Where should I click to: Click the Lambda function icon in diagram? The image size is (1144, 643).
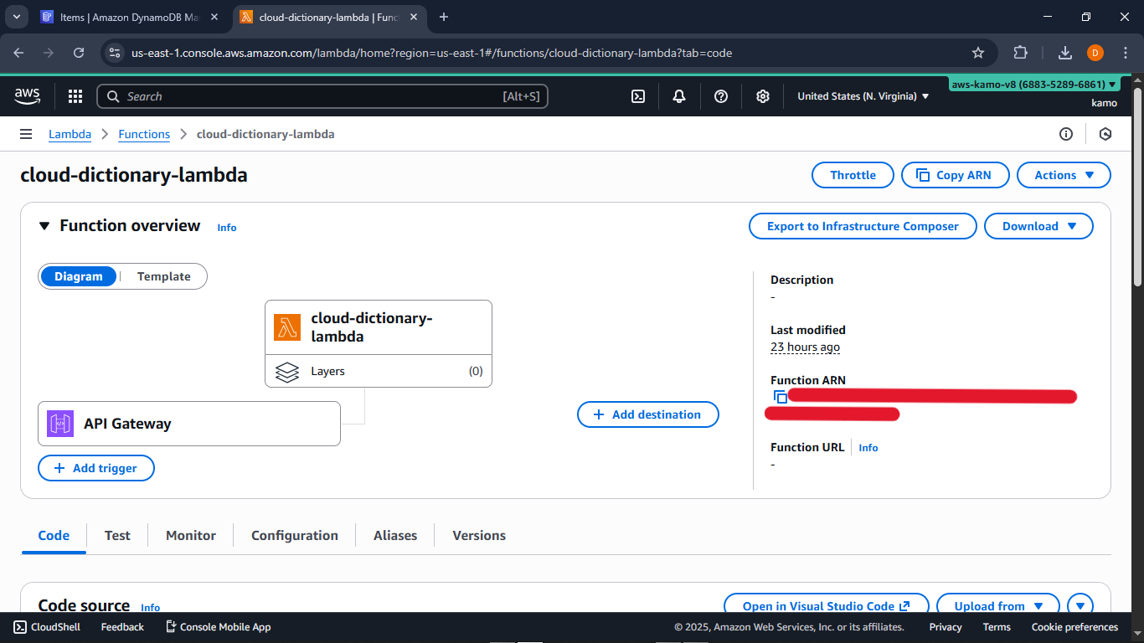pyautogui.click(x=287, y=327)
